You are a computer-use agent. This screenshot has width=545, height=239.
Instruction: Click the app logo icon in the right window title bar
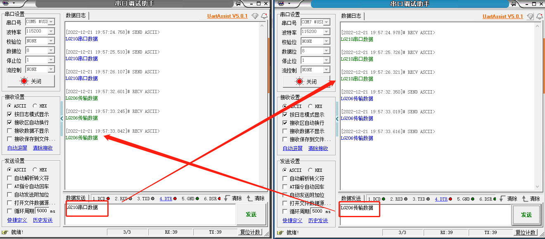[281, 4]
